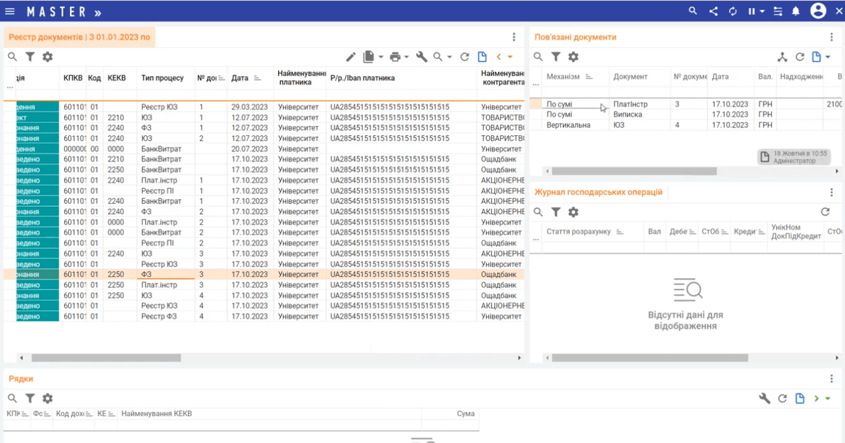Expand the printer dropdown arrow
The image size is (845, 443).
tap(407, 57)
